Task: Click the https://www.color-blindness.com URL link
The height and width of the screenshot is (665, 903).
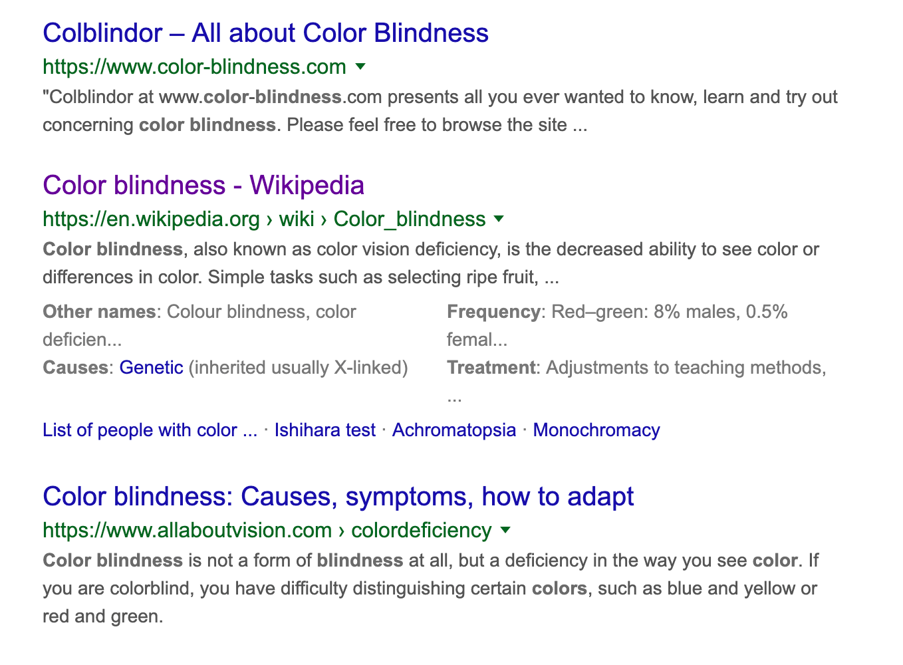Action: point(193,66)
